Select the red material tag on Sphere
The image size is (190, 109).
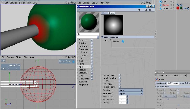(178, 8)
